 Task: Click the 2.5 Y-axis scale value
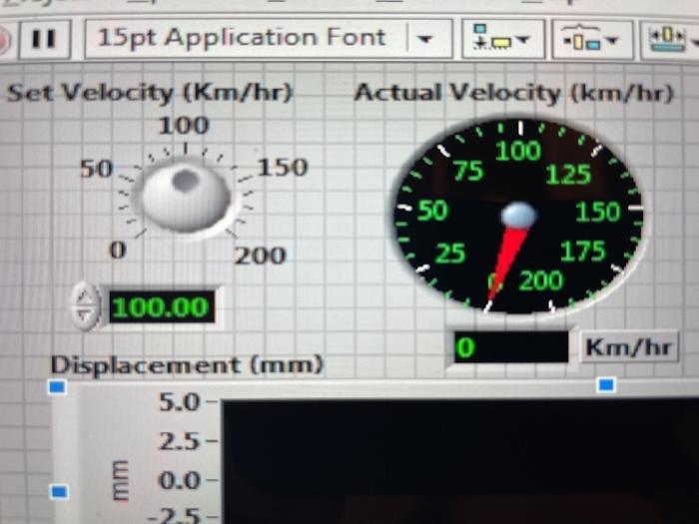coord(179,441)
